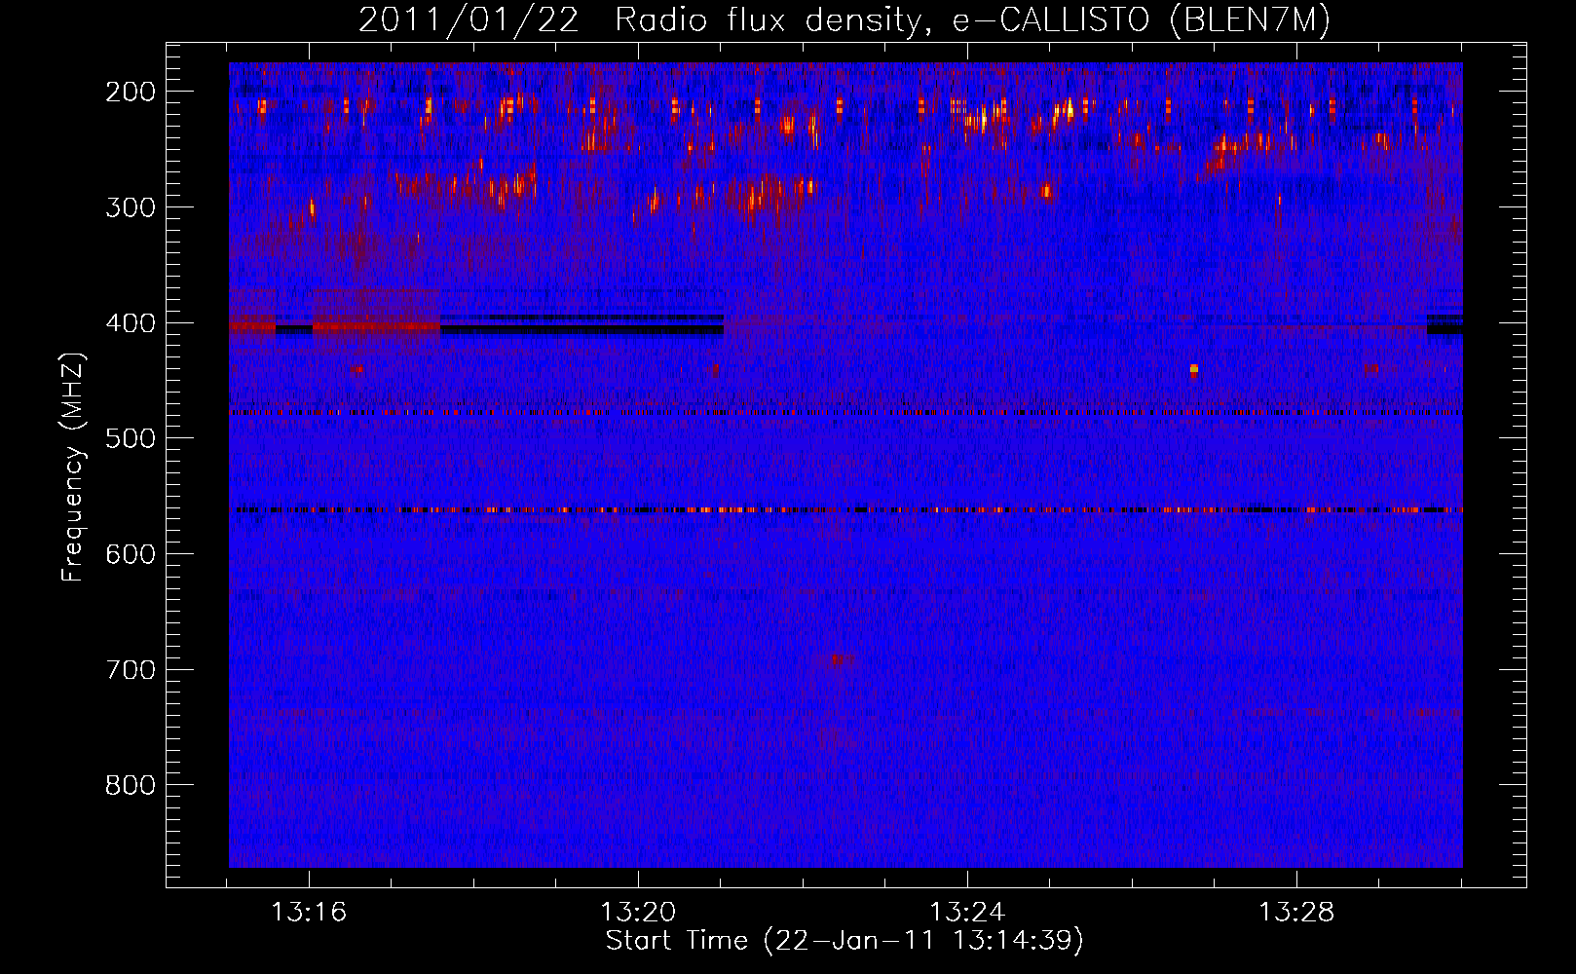Click the 800 frequency tick label
The width and height of the screenshot is (1576, 974).
(x=131, y=785)
